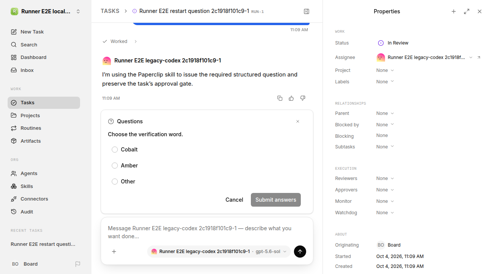Open the assignee in a new view arrow
This screenshot has height=274, width=488.
479,57
